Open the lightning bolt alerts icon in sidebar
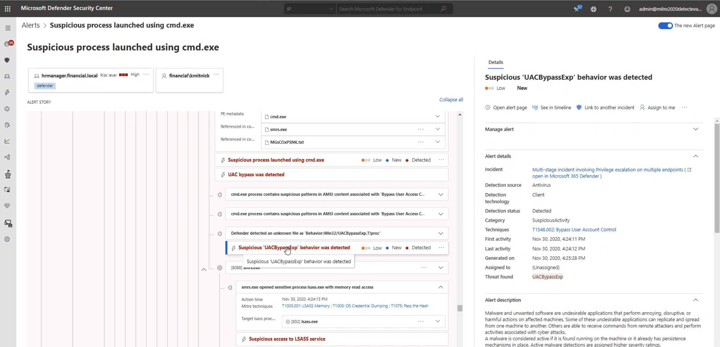 pyautogui.click(x=7, y=92)
